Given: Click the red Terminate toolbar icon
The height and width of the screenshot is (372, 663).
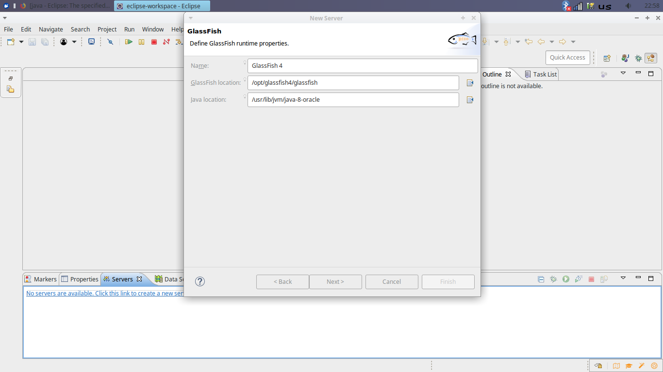Looking at the screenshot, I should pos(154,42).
